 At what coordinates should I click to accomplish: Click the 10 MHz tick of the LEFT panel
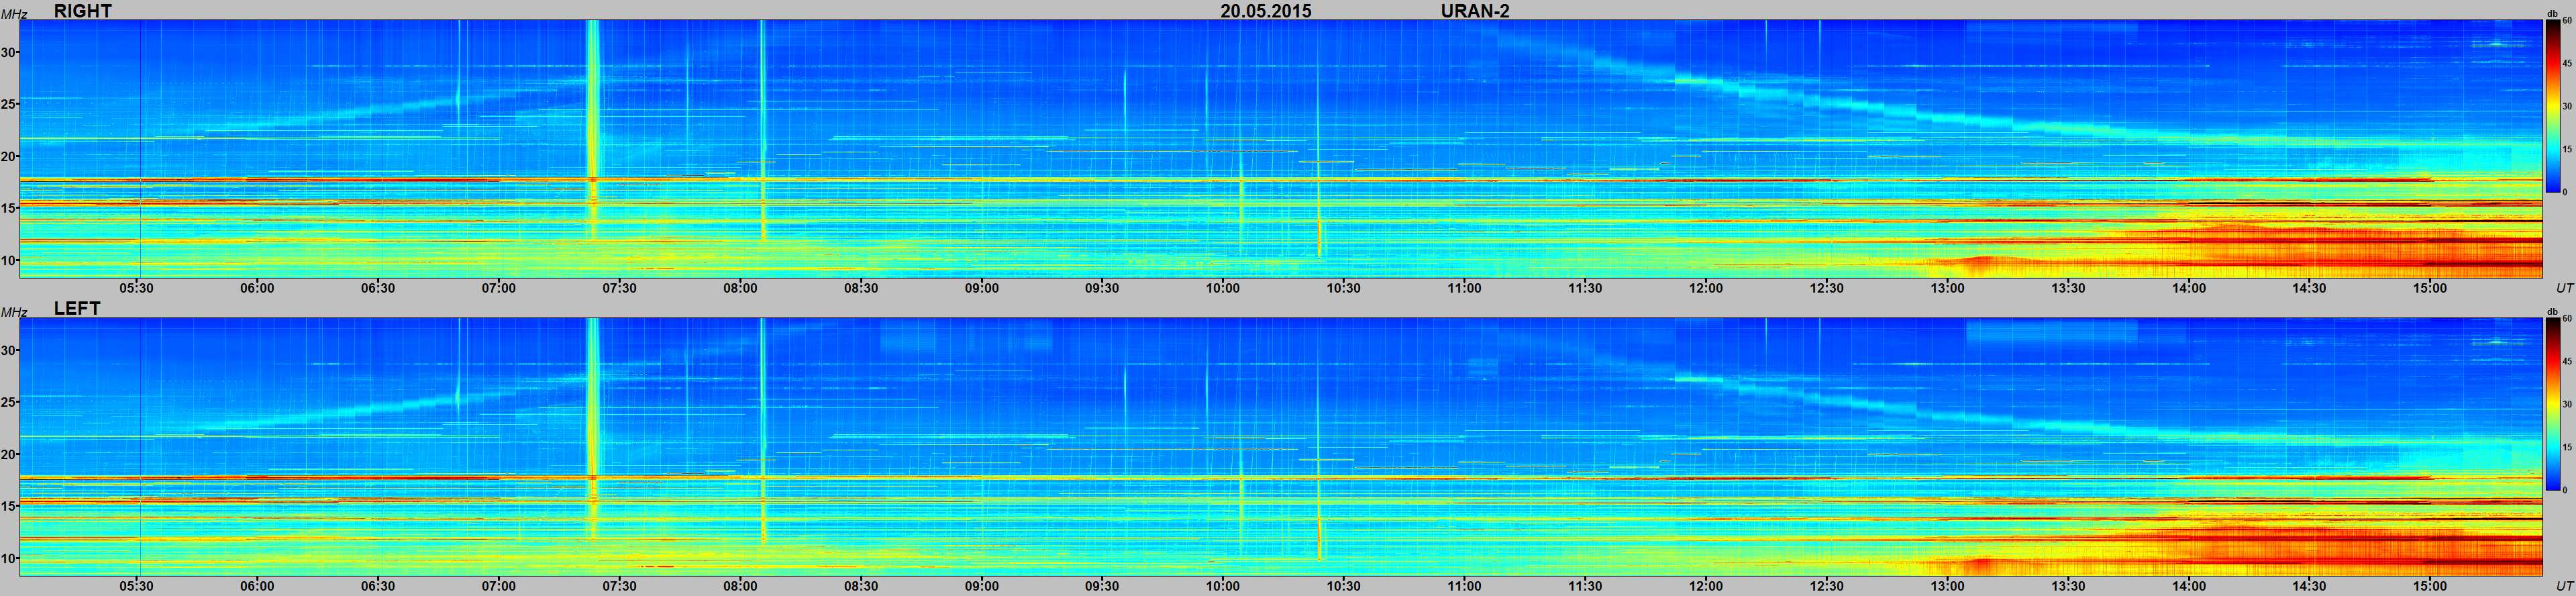9,558
